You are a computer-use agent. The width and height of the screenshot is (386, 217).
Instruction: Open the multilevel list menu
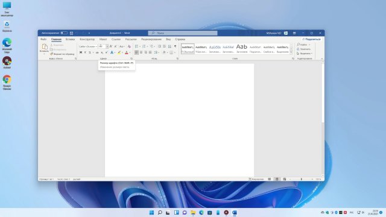click(x=152, y=46)
